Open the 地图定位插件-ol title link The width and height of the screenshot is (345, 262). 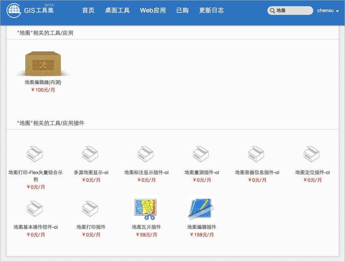(313, 172)
